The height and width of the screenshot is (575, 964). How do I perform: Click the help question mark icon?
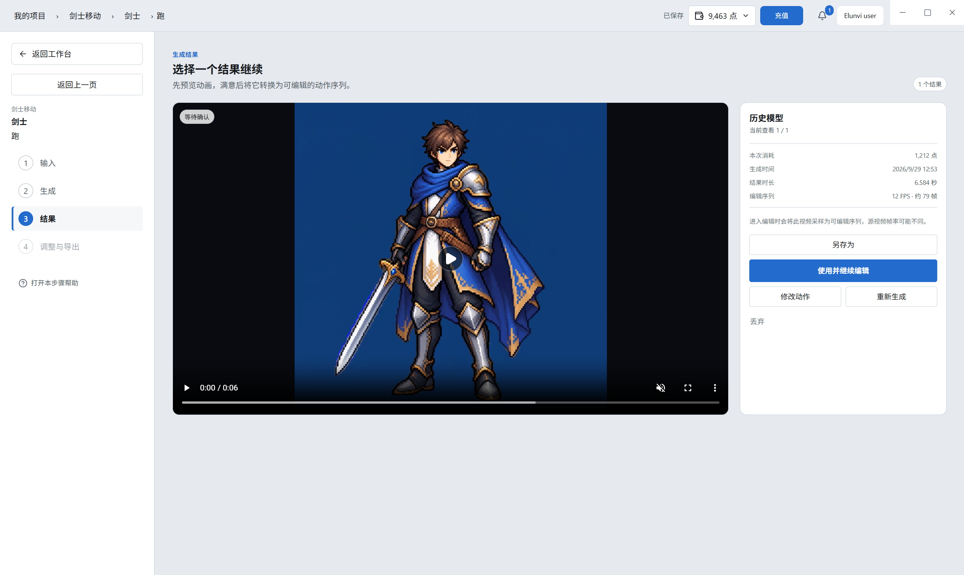click(x=23, y=283)
